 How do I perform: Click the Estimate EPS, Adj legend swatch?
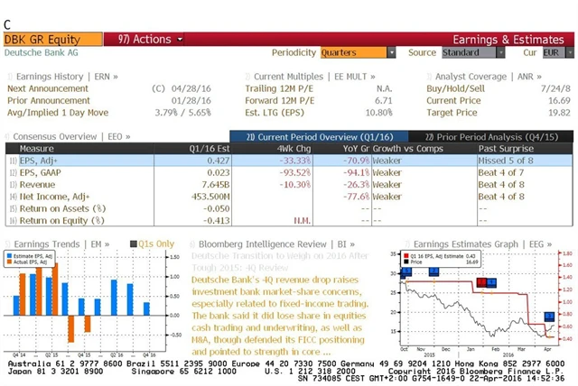click(9, 256)
